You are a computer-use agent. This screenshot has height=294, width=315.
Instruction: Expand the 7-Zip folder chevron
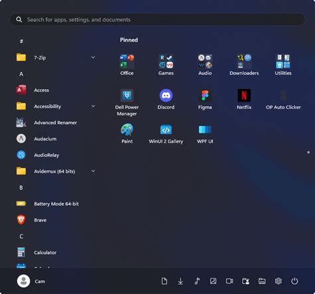(x=93, y=58)
